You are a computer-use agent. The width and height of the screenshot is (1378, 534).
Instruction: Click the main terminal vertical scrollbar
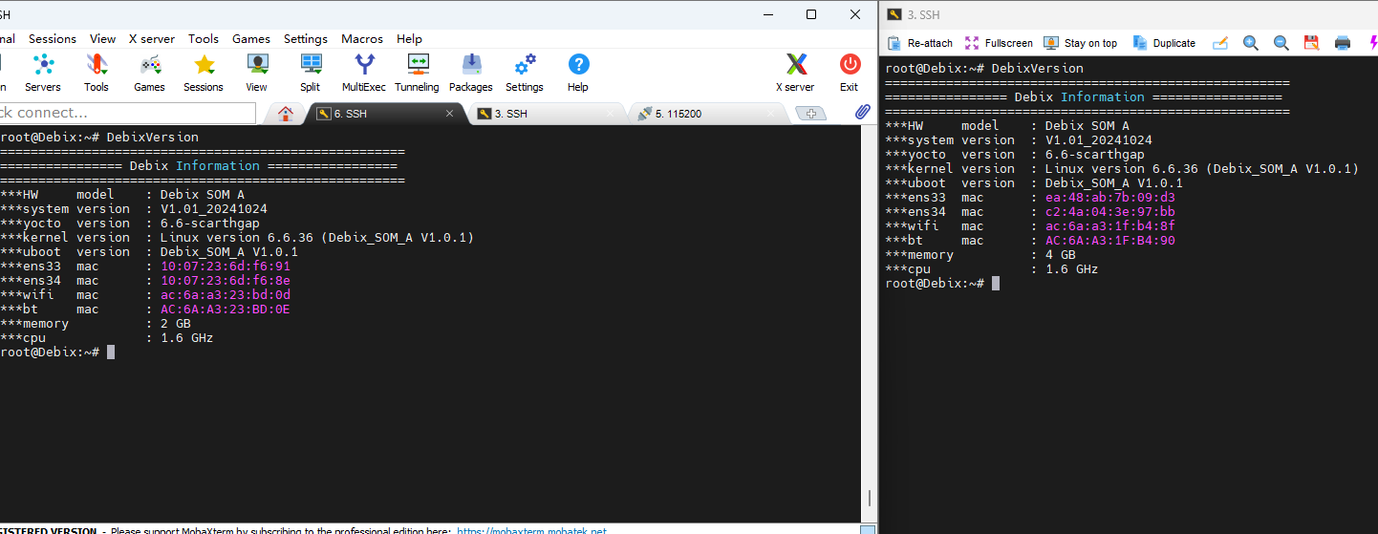point(869,499)
